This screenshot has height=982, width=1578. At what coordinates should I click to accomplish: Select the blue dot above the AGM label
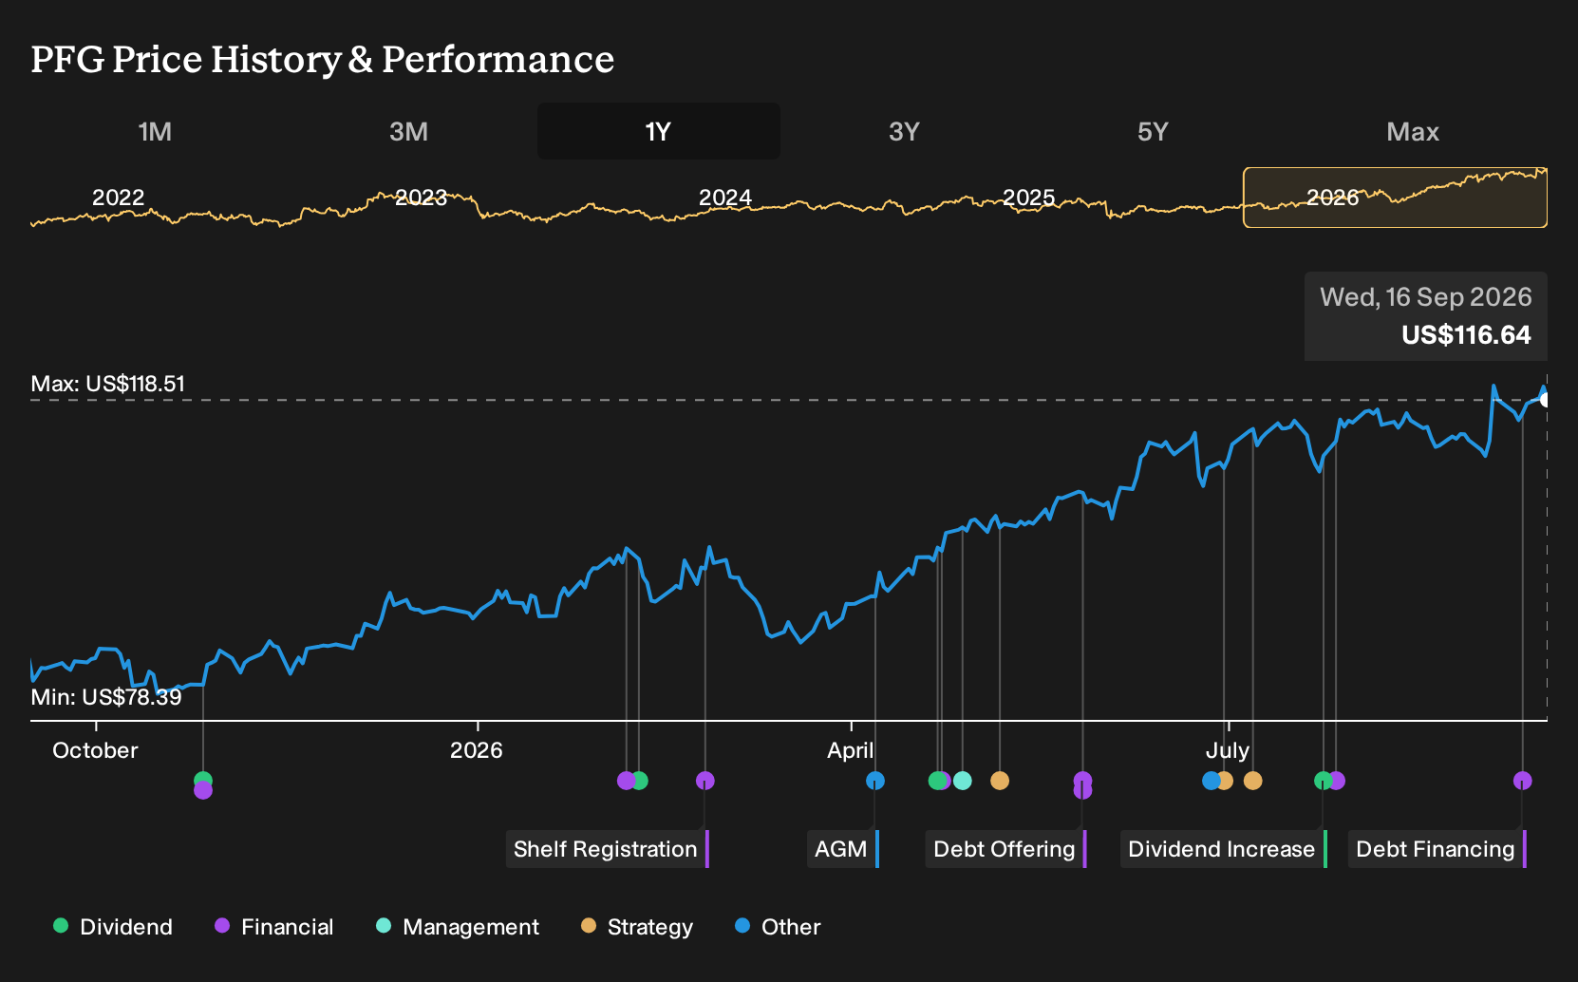(x=875, y=781)
